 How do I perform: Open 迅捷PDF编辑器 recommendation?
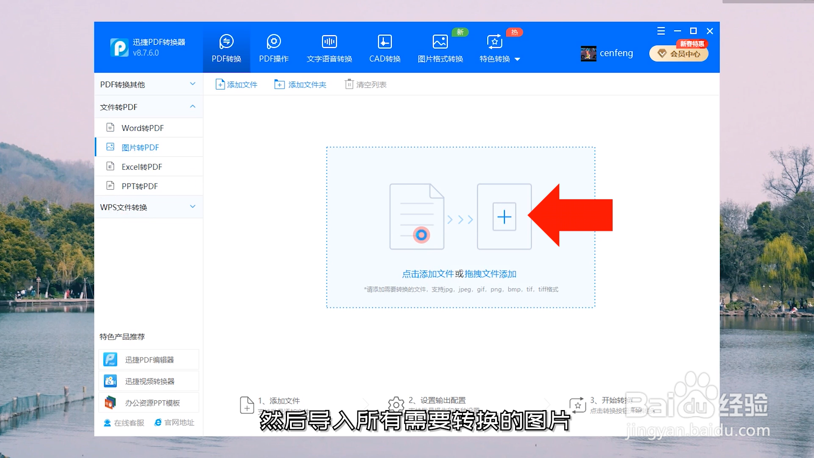click(x=148, y=359)
